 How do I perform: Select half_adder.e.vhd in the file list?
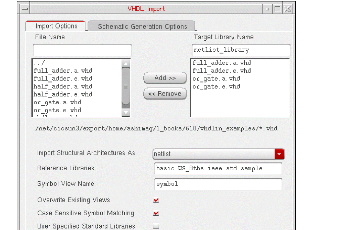click(63, 94)
